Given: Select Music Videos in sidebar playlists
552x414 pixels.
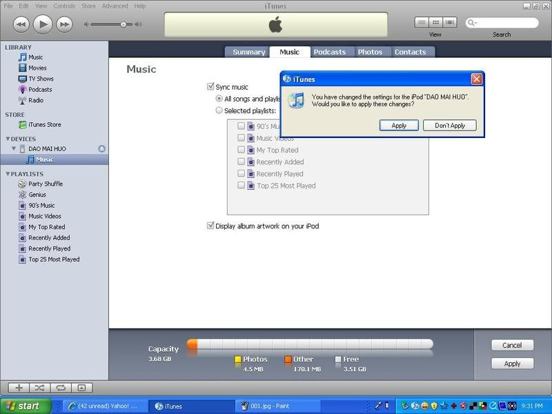Looking at the screenshot, I should 45,216.
